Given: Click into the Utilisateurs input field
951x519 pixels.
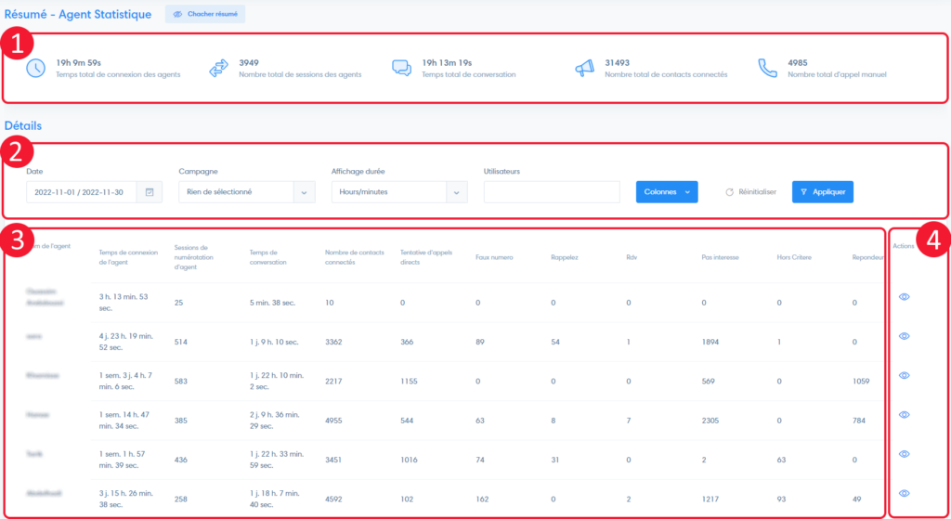Looking at the screenshot, I should tap(552, 192).
